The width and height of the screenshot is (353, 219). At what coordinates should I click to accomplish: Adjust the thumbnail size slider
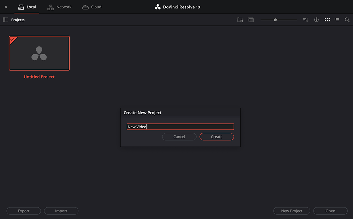pyautogui.click(x=275, y=20)
